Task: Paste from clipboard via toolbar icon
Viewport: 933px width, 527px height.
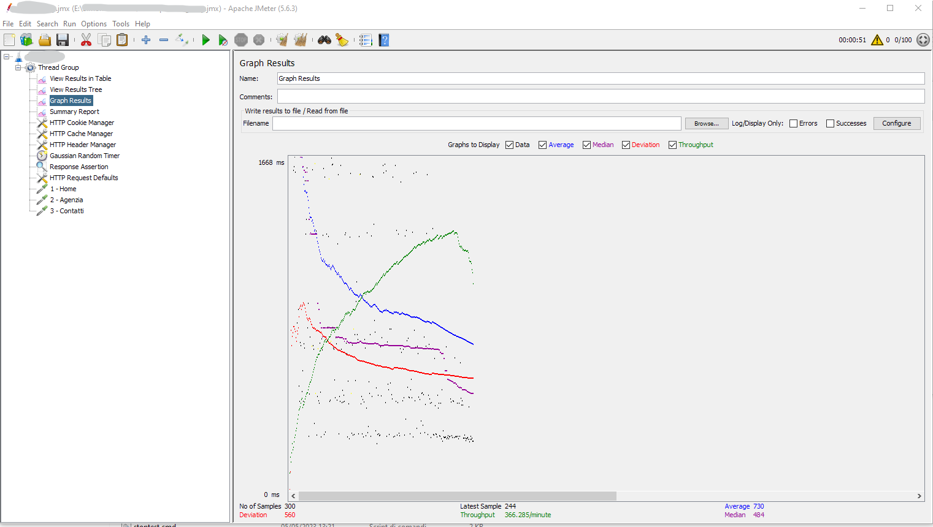Action: point(122,40)
